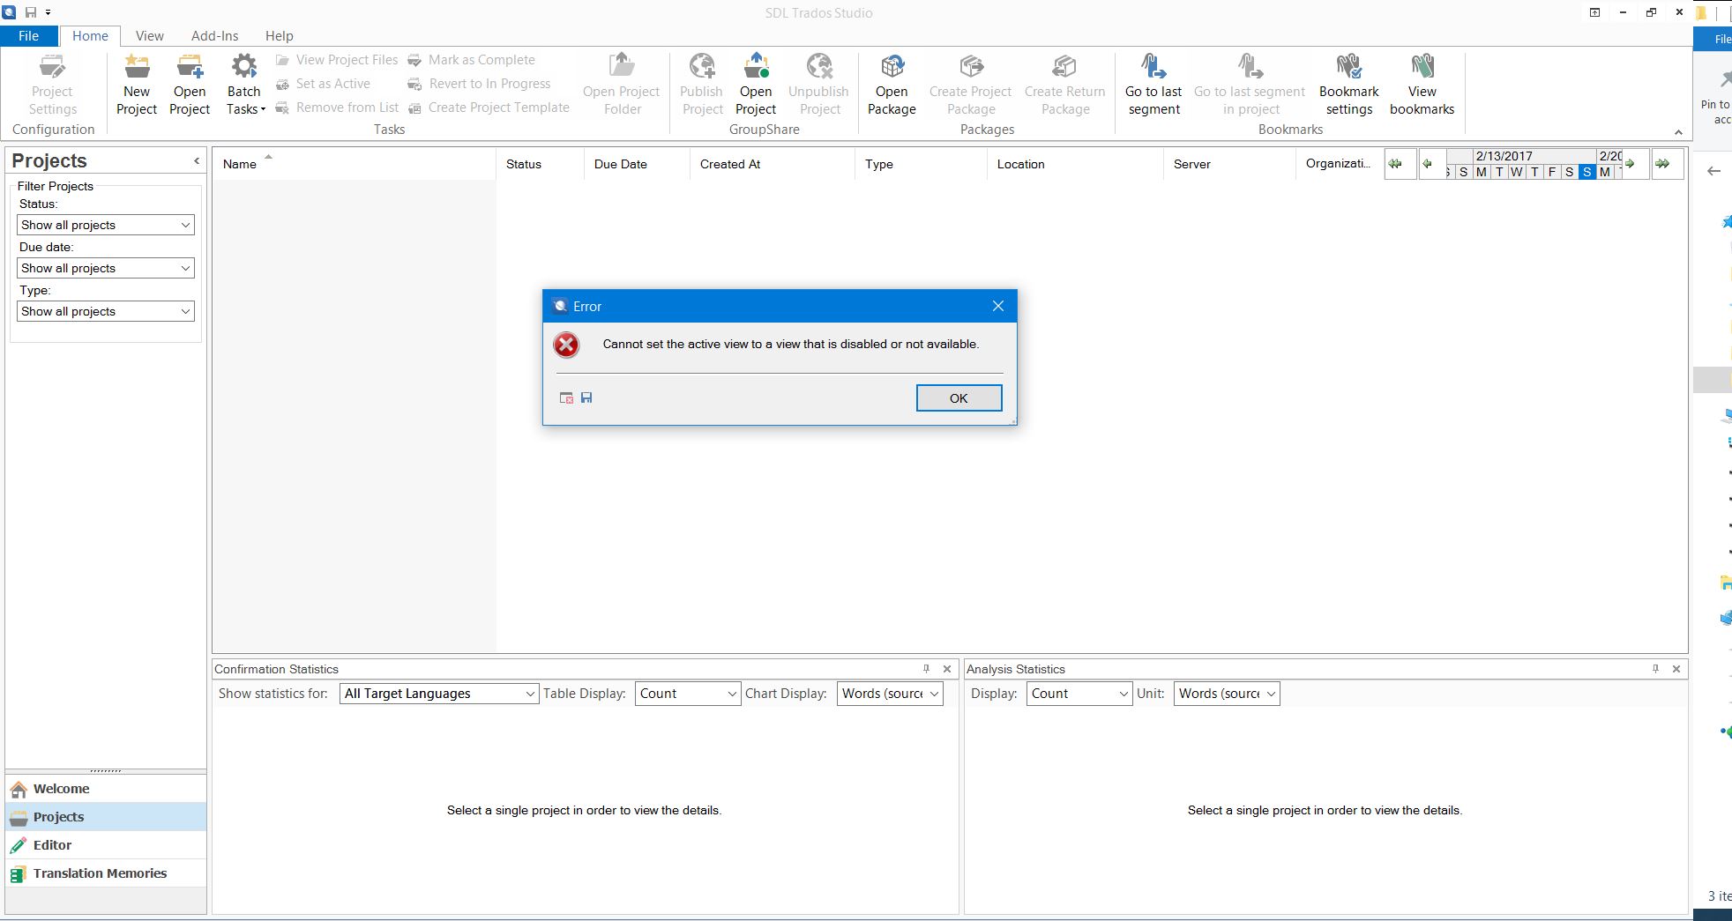Open the All Target Languages dropdown
The height and width of the screenshot is (921, 1732).
coord(438,694)
